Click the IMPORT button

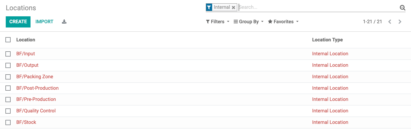44,22
